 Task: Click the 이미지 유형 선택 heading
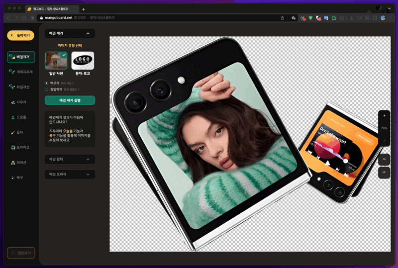click(x=70, y=45)
